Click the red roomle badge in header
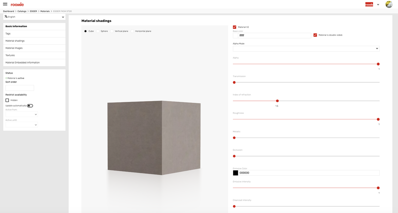The width and height of the screenshot is (398, 213). point(369,4)
